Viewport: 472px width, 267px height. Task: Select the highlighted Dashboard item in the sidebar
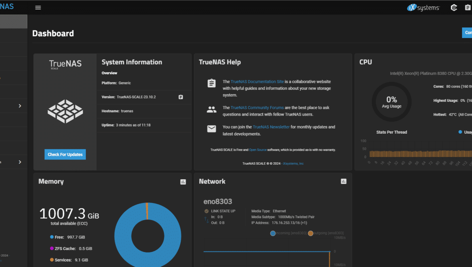point(14,22)
